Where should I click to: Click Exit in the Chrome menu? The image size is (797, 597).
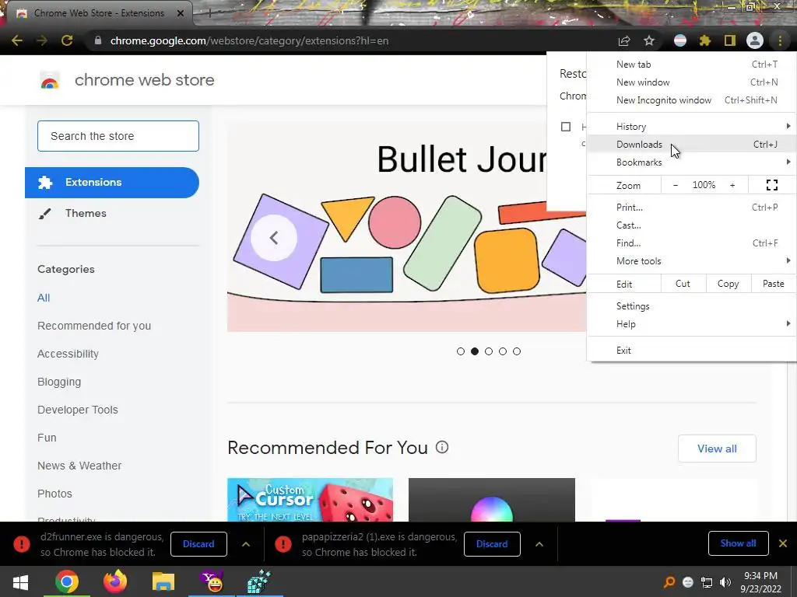click(692, 351)
